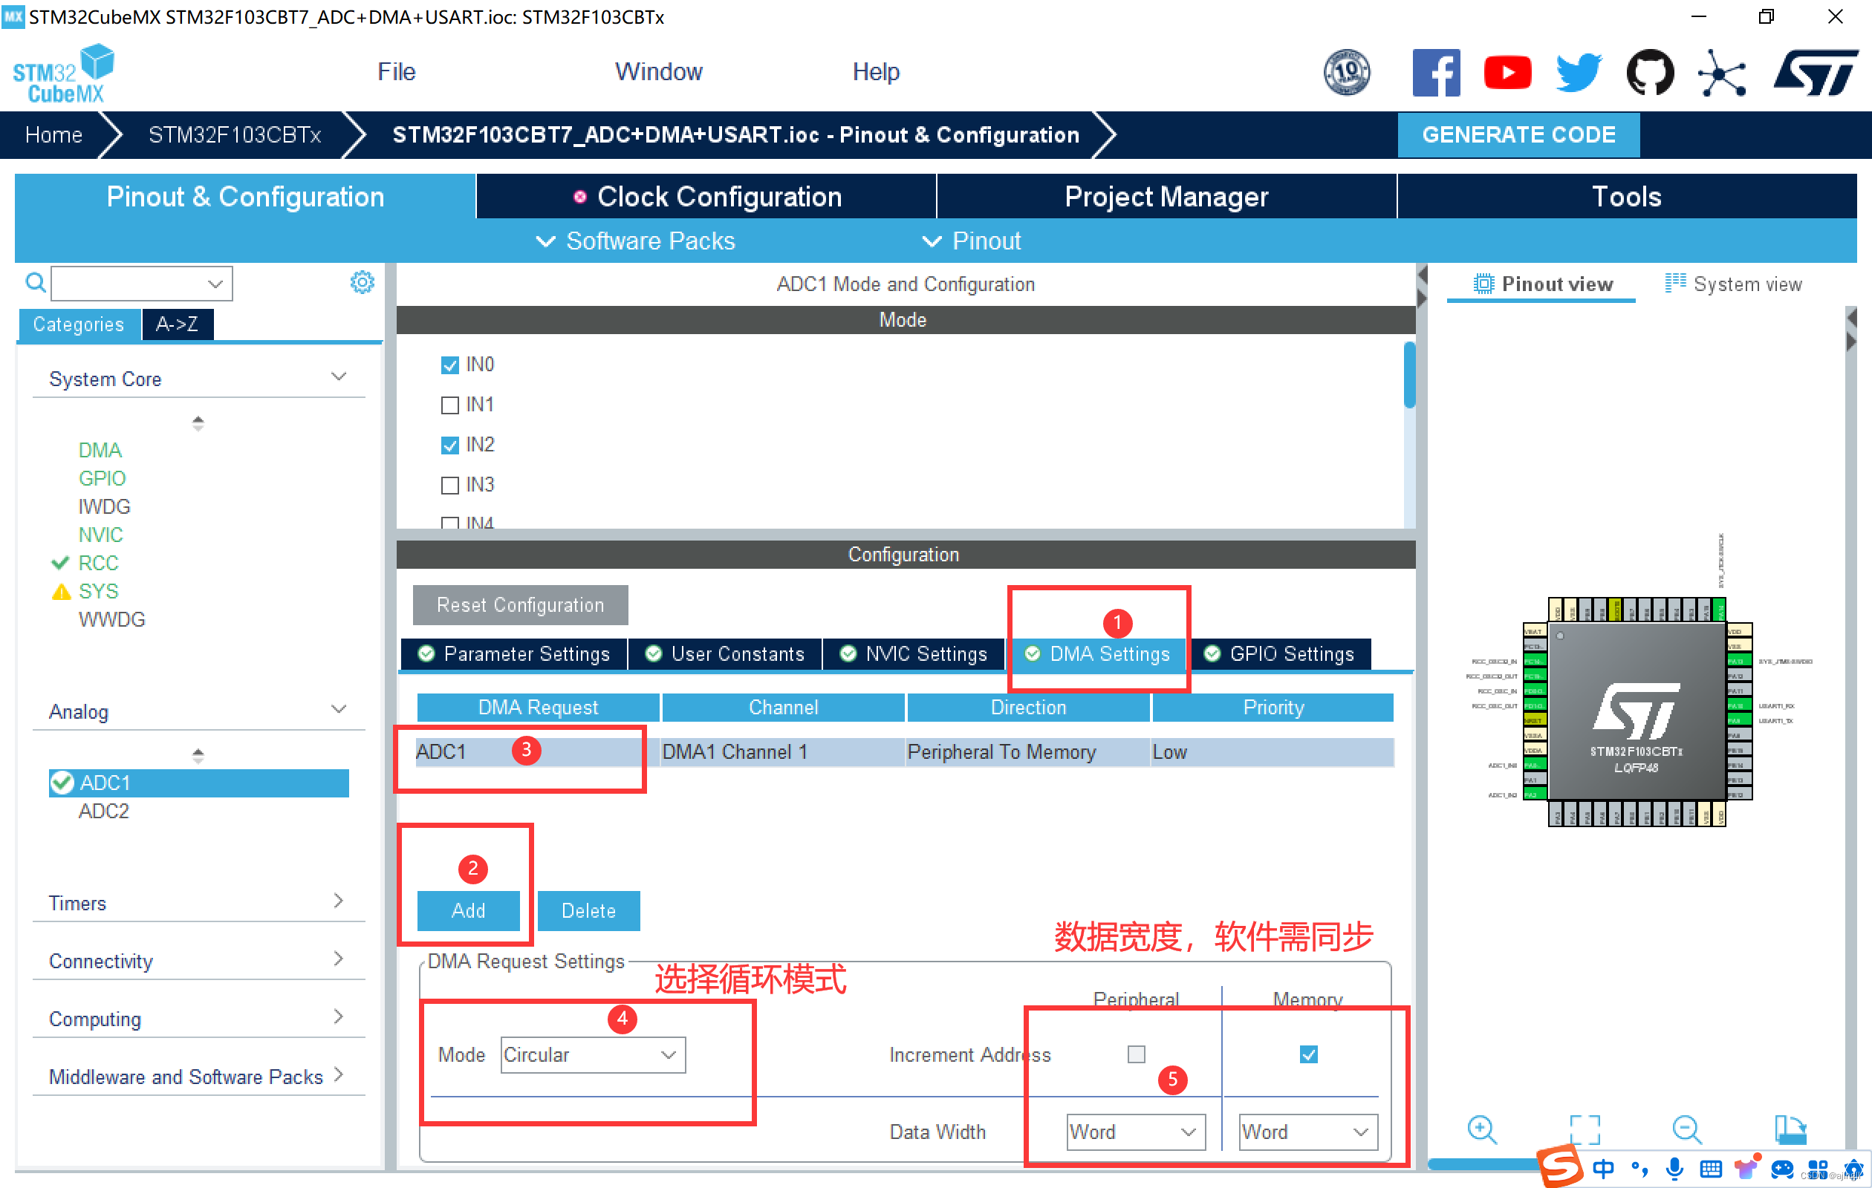The image size is (1872, 1188).
Task: Select ADC2 in the Analog list
Action: [x=103, y=811]
